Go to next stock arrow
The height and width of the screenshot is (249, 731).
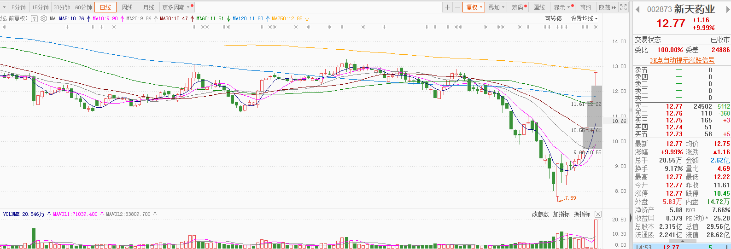(x=727, y=9)
